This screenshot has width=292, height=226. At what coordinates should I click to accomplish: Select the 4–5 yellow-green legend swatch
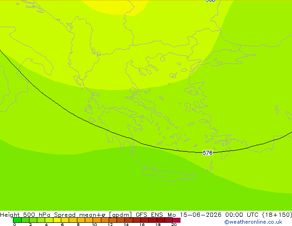pos(49,220)
